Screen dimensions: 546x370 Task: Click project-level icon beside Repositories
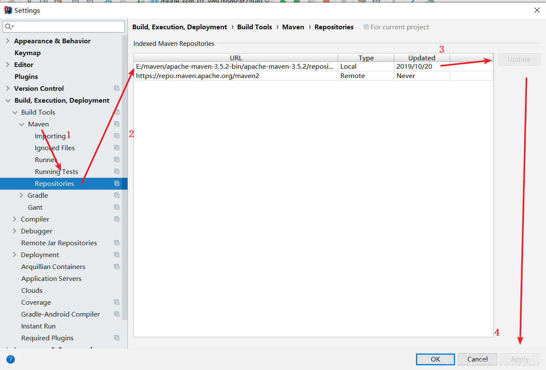[117, 183]
